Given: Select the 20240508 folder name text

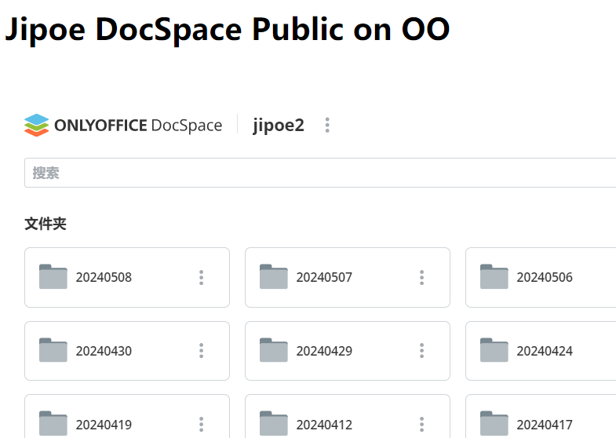Looking at the screenshot, I should 104,277.
